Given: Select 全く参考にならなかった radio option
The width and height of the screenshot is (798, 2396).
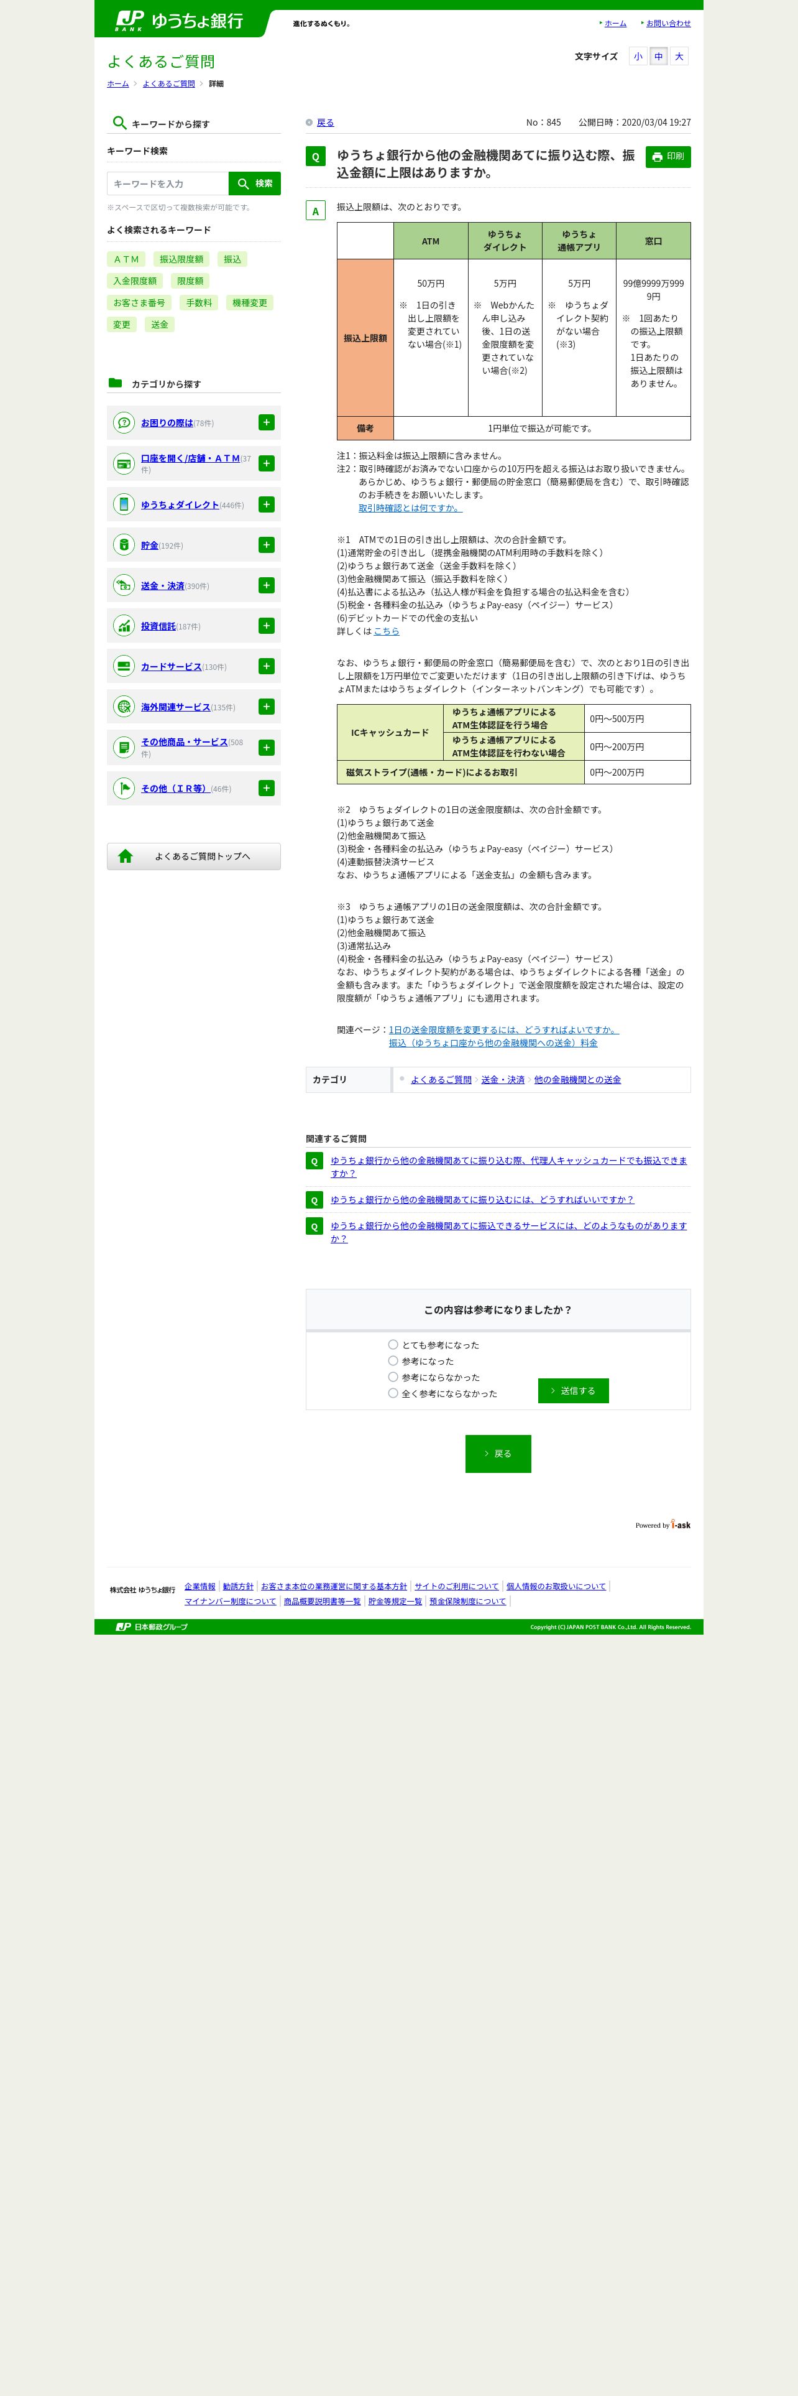Looking at the screenshot, I should 393,1393.
